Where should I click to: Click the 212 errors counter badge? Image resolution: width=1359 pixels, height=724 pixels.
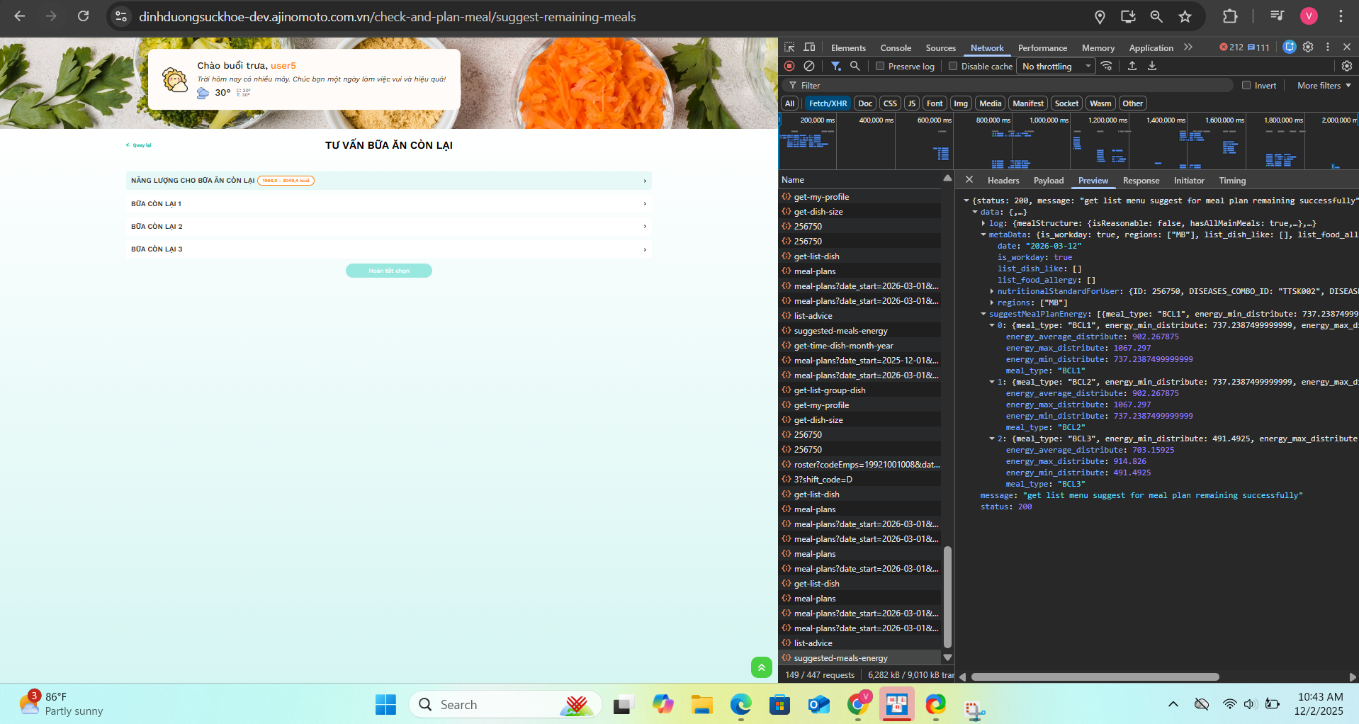pos(1231,47)
